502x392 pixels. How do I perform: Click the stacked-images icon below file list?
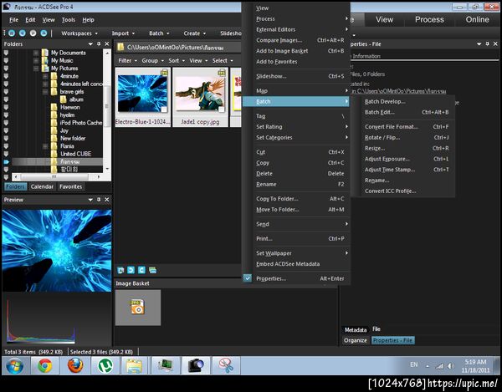(x=153, y=270)
